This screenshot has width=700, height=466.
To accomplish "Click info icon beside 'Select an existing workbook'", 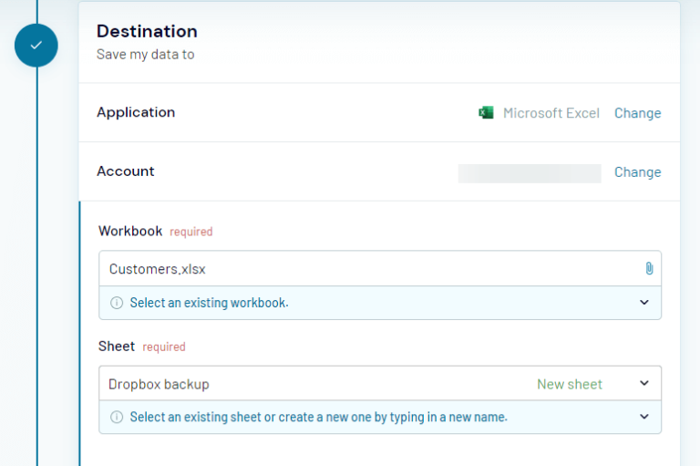I will click(117, 303).
